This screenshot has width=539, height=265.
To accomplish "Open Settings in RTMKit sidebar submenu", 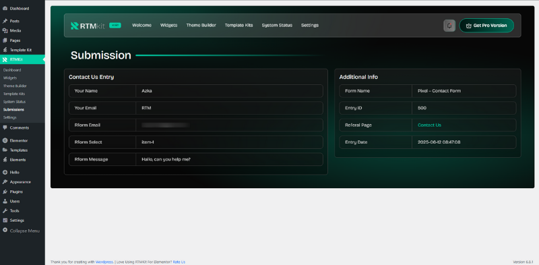I will pyautogui.click(x=10, y=117).
